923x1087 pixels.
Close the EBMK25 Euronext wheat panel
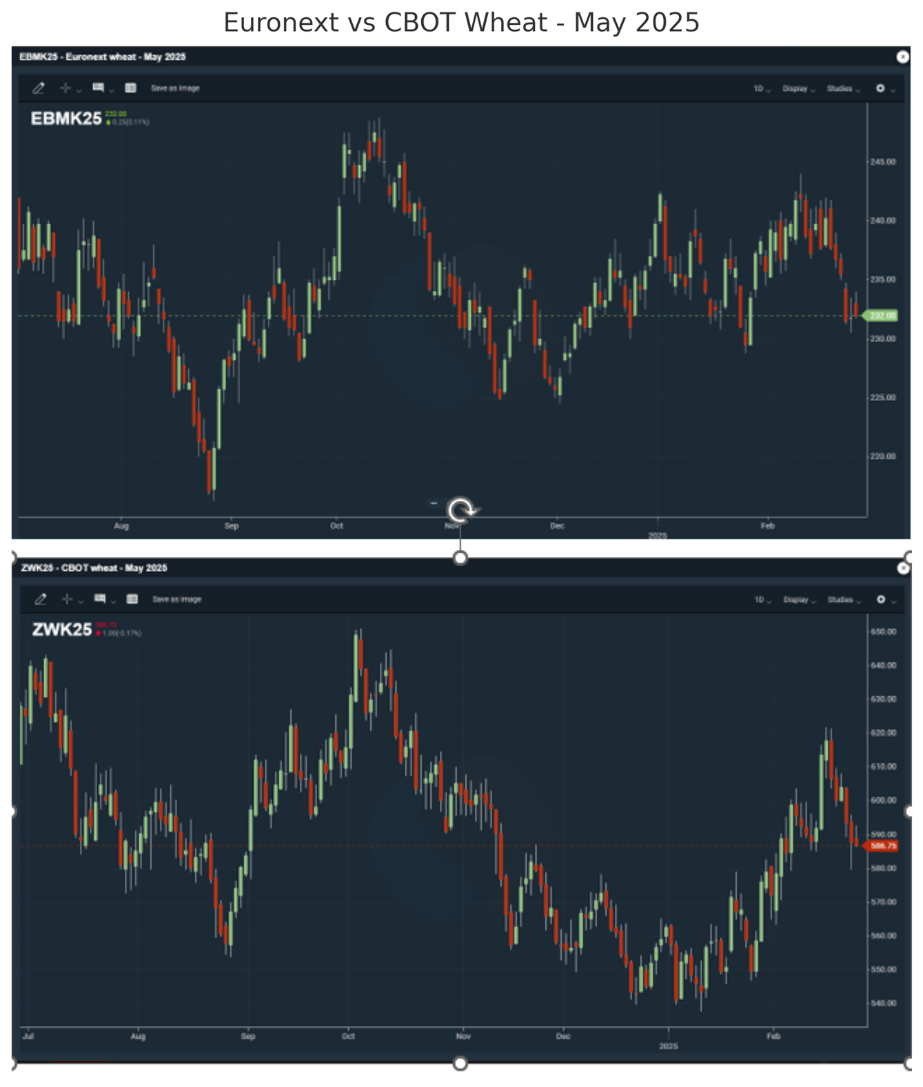(x=902, y=57)
